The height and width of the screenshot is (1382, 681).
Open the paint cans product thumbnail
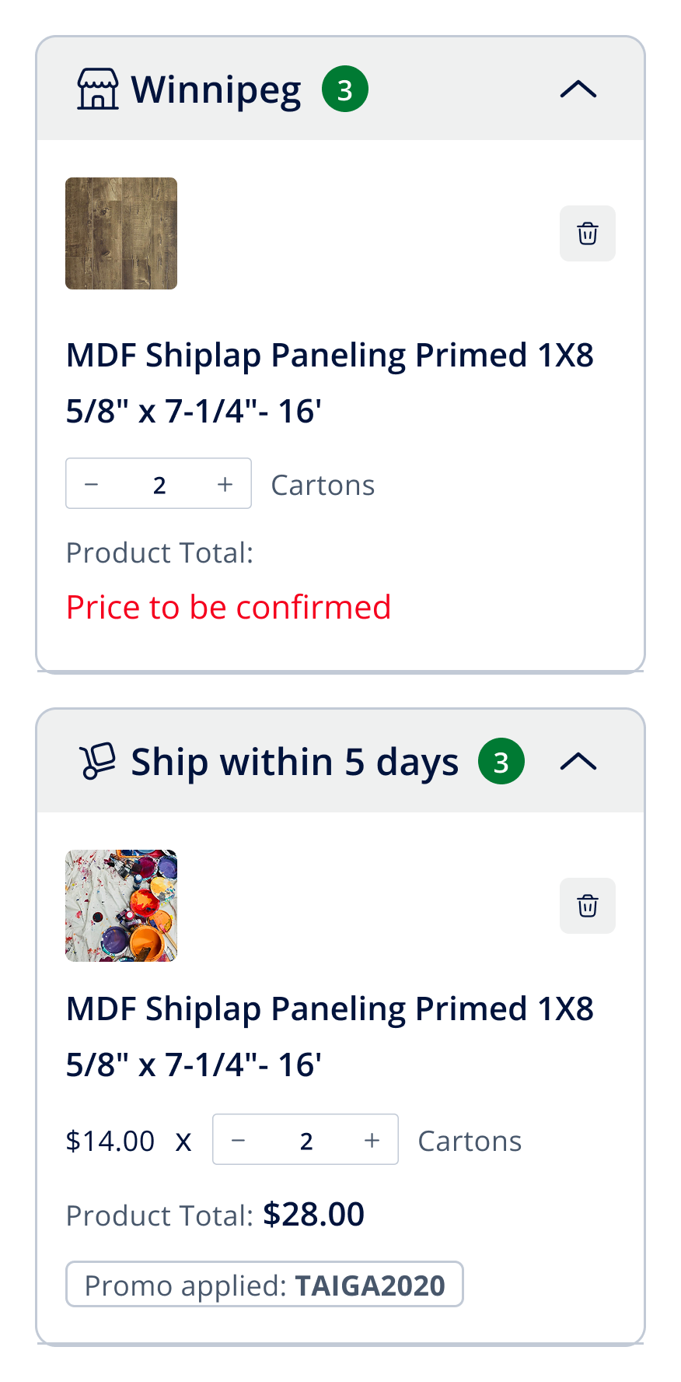click(121, 906)
